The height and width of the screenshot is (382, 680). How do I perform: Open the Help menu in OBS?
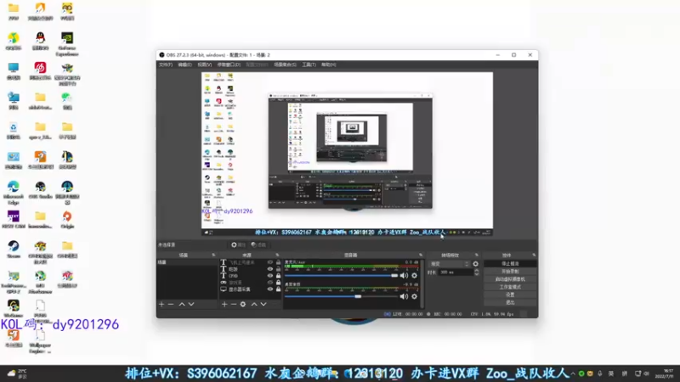(329, 65)
